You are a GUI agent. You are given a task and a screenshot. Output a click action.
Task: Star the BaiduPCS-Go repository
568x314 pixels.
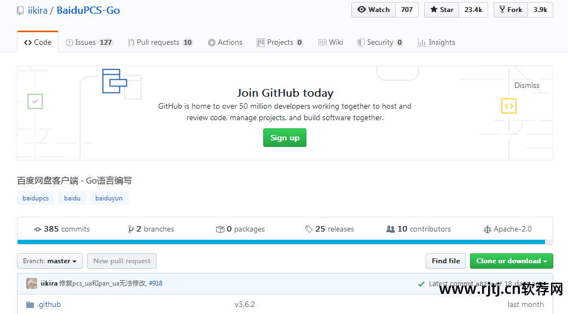point(442,10)
